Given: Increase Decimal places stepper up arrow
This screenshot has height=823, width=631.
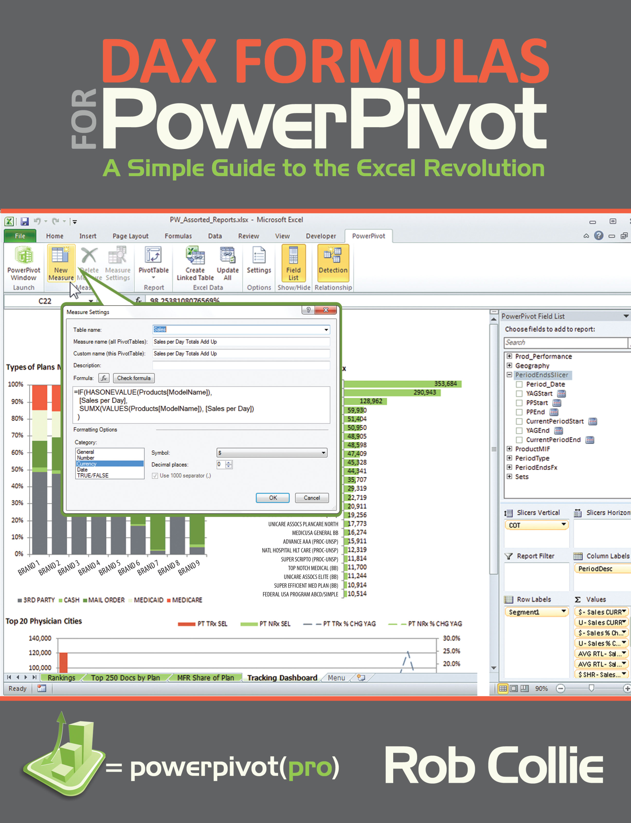Looking at the screenshot, I should (229, 462).
